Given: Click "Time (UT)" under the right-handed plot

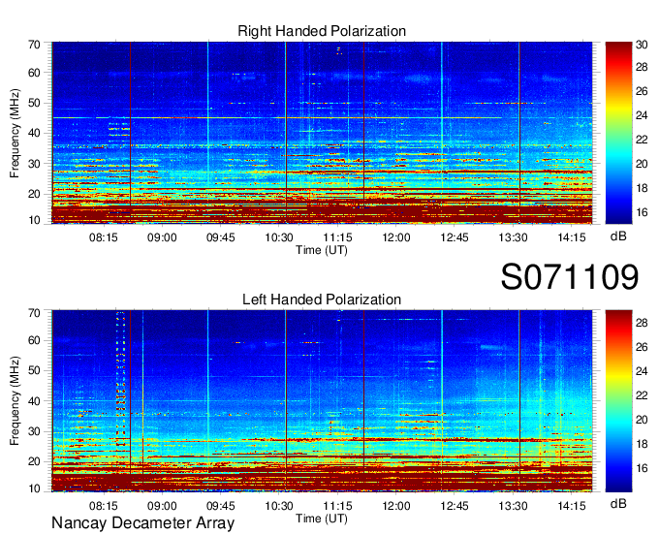Looking at the screenshot, I should click(x=322, y=250).
